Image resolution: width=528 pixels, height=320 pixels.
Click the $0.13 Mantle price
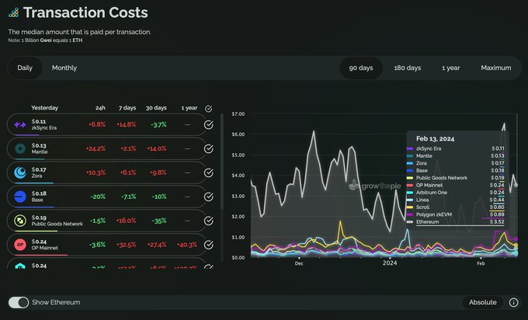point(39,145)
